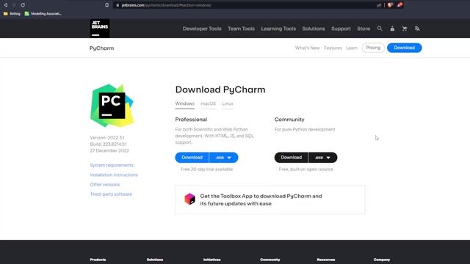Open Third-party software link
This screenshot has width=470, height=264.
coord(111,194)
